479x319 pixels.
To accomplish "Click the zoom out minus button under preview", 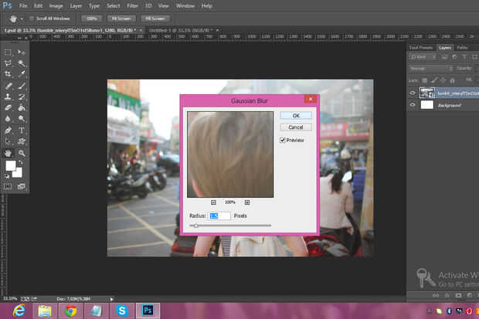I will 213,202.
